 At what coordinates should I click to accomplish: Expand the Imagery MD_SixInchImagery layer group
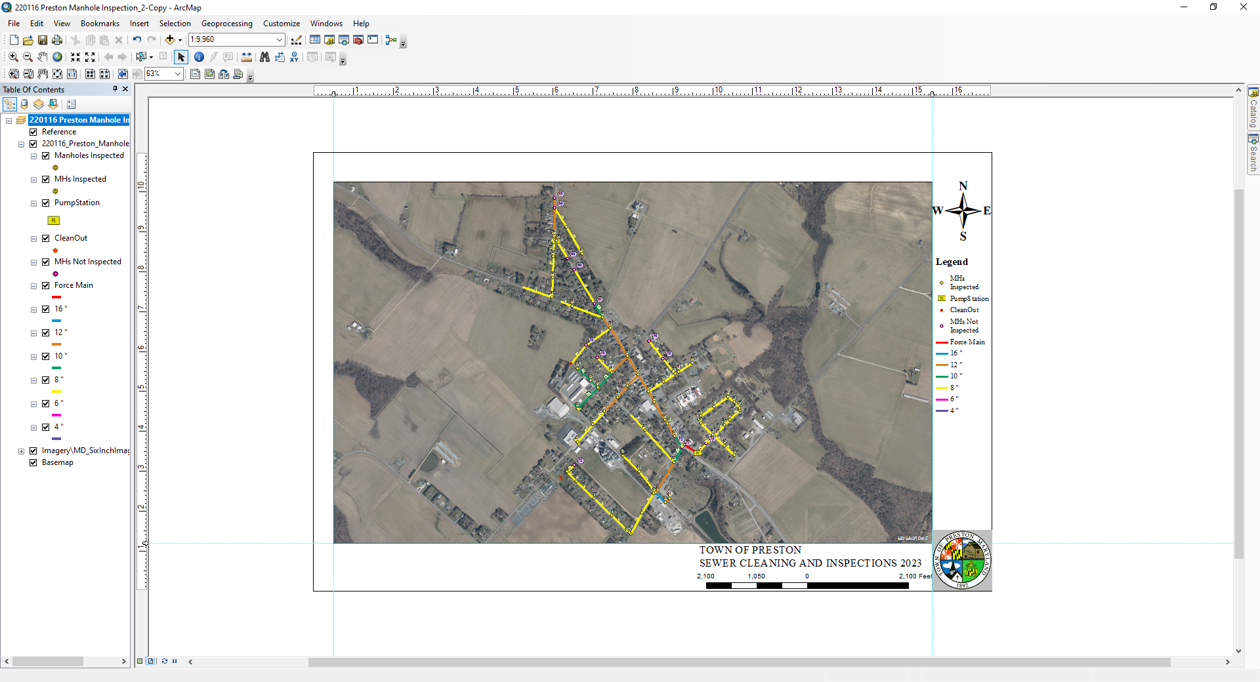[21, 451]
